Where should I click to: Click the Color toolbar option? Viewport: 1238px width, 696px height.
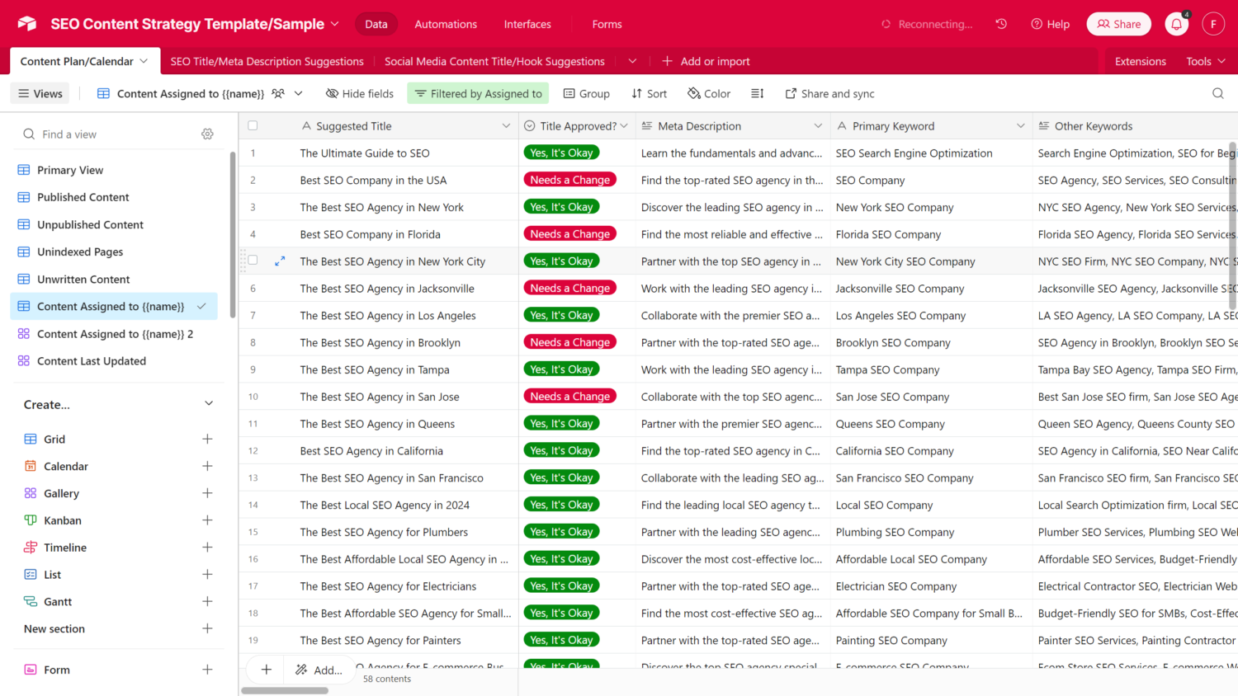709,94
